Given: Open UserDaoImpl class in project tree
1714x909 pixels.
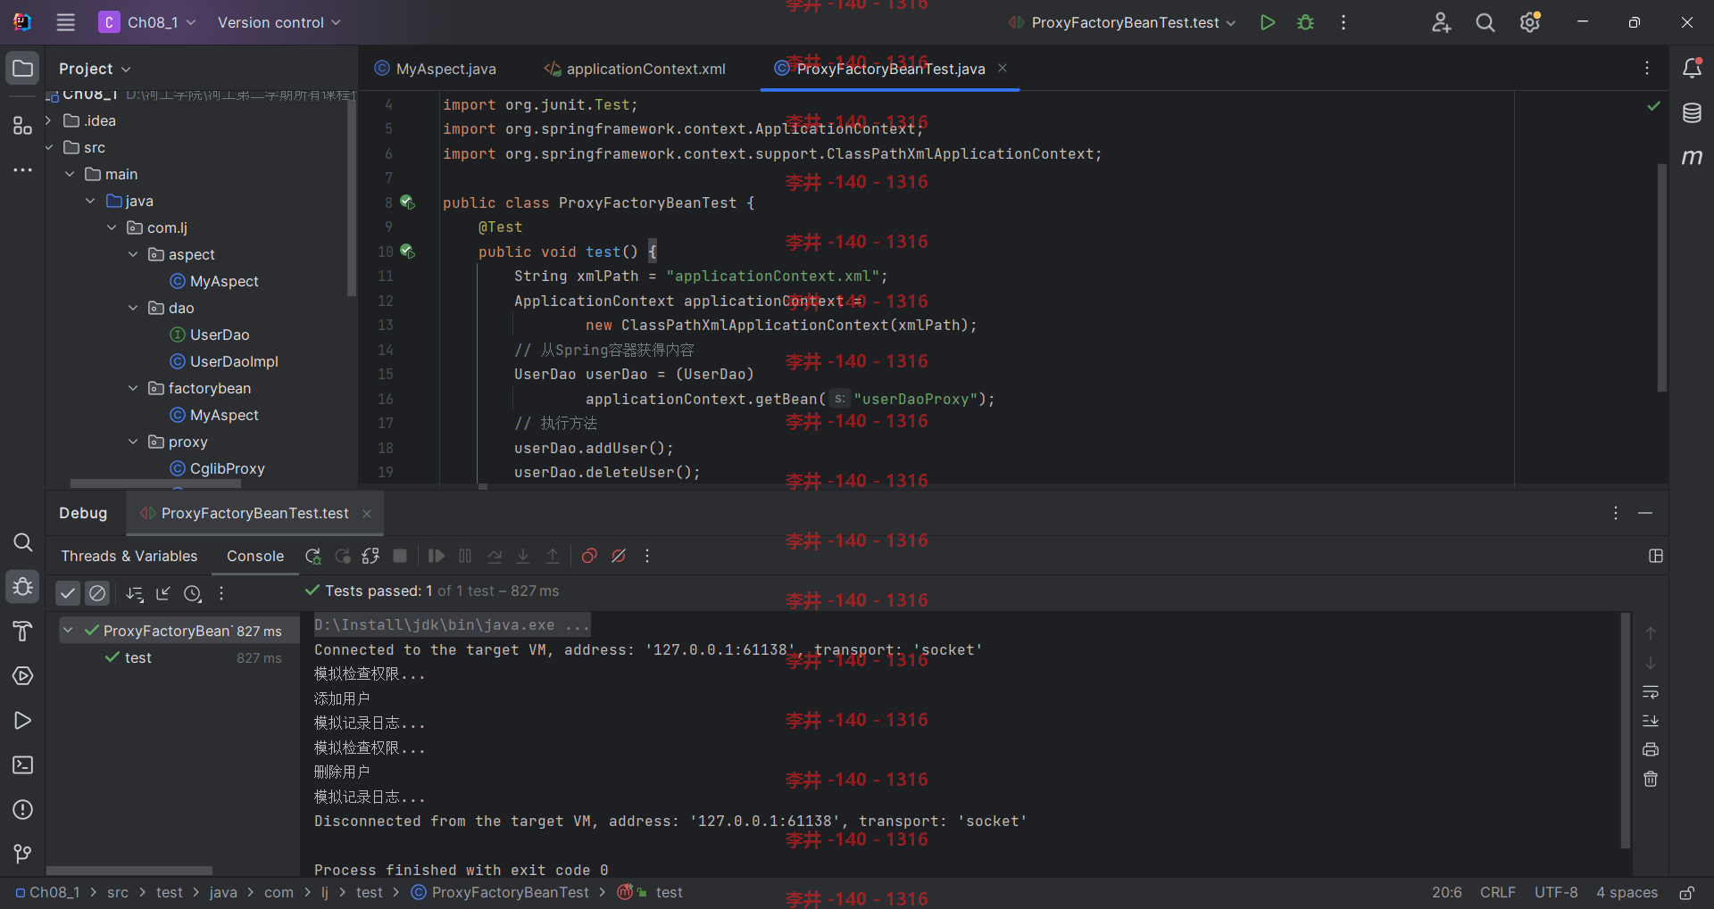Looking at the screenshot, I should [234, 361].
